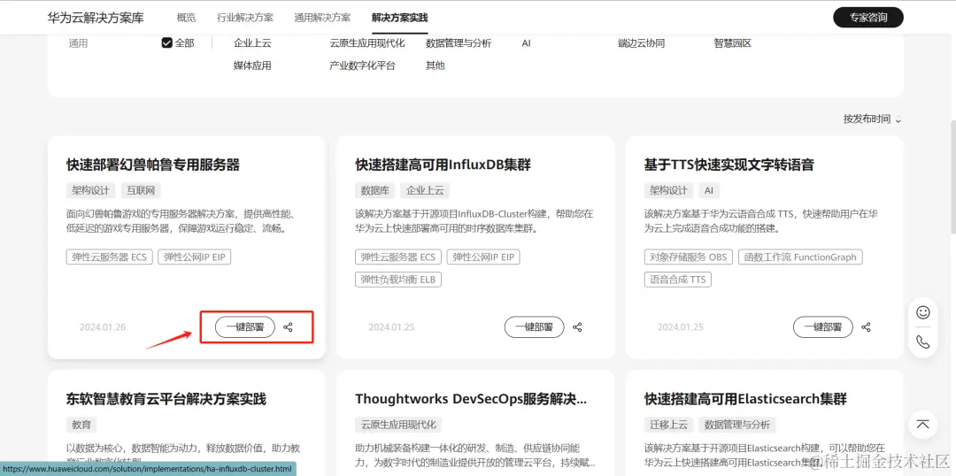This screenshot has width=956, height=476.
Task: Open 快速部署幻兽帕鲁专用服务器 title
Action: pos(153,165)
